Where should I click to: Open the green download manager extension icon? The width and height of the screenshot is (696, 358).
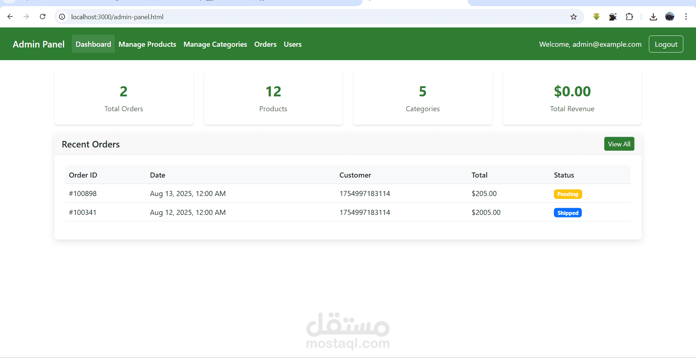pyautogui.click(x=596, y=17)
